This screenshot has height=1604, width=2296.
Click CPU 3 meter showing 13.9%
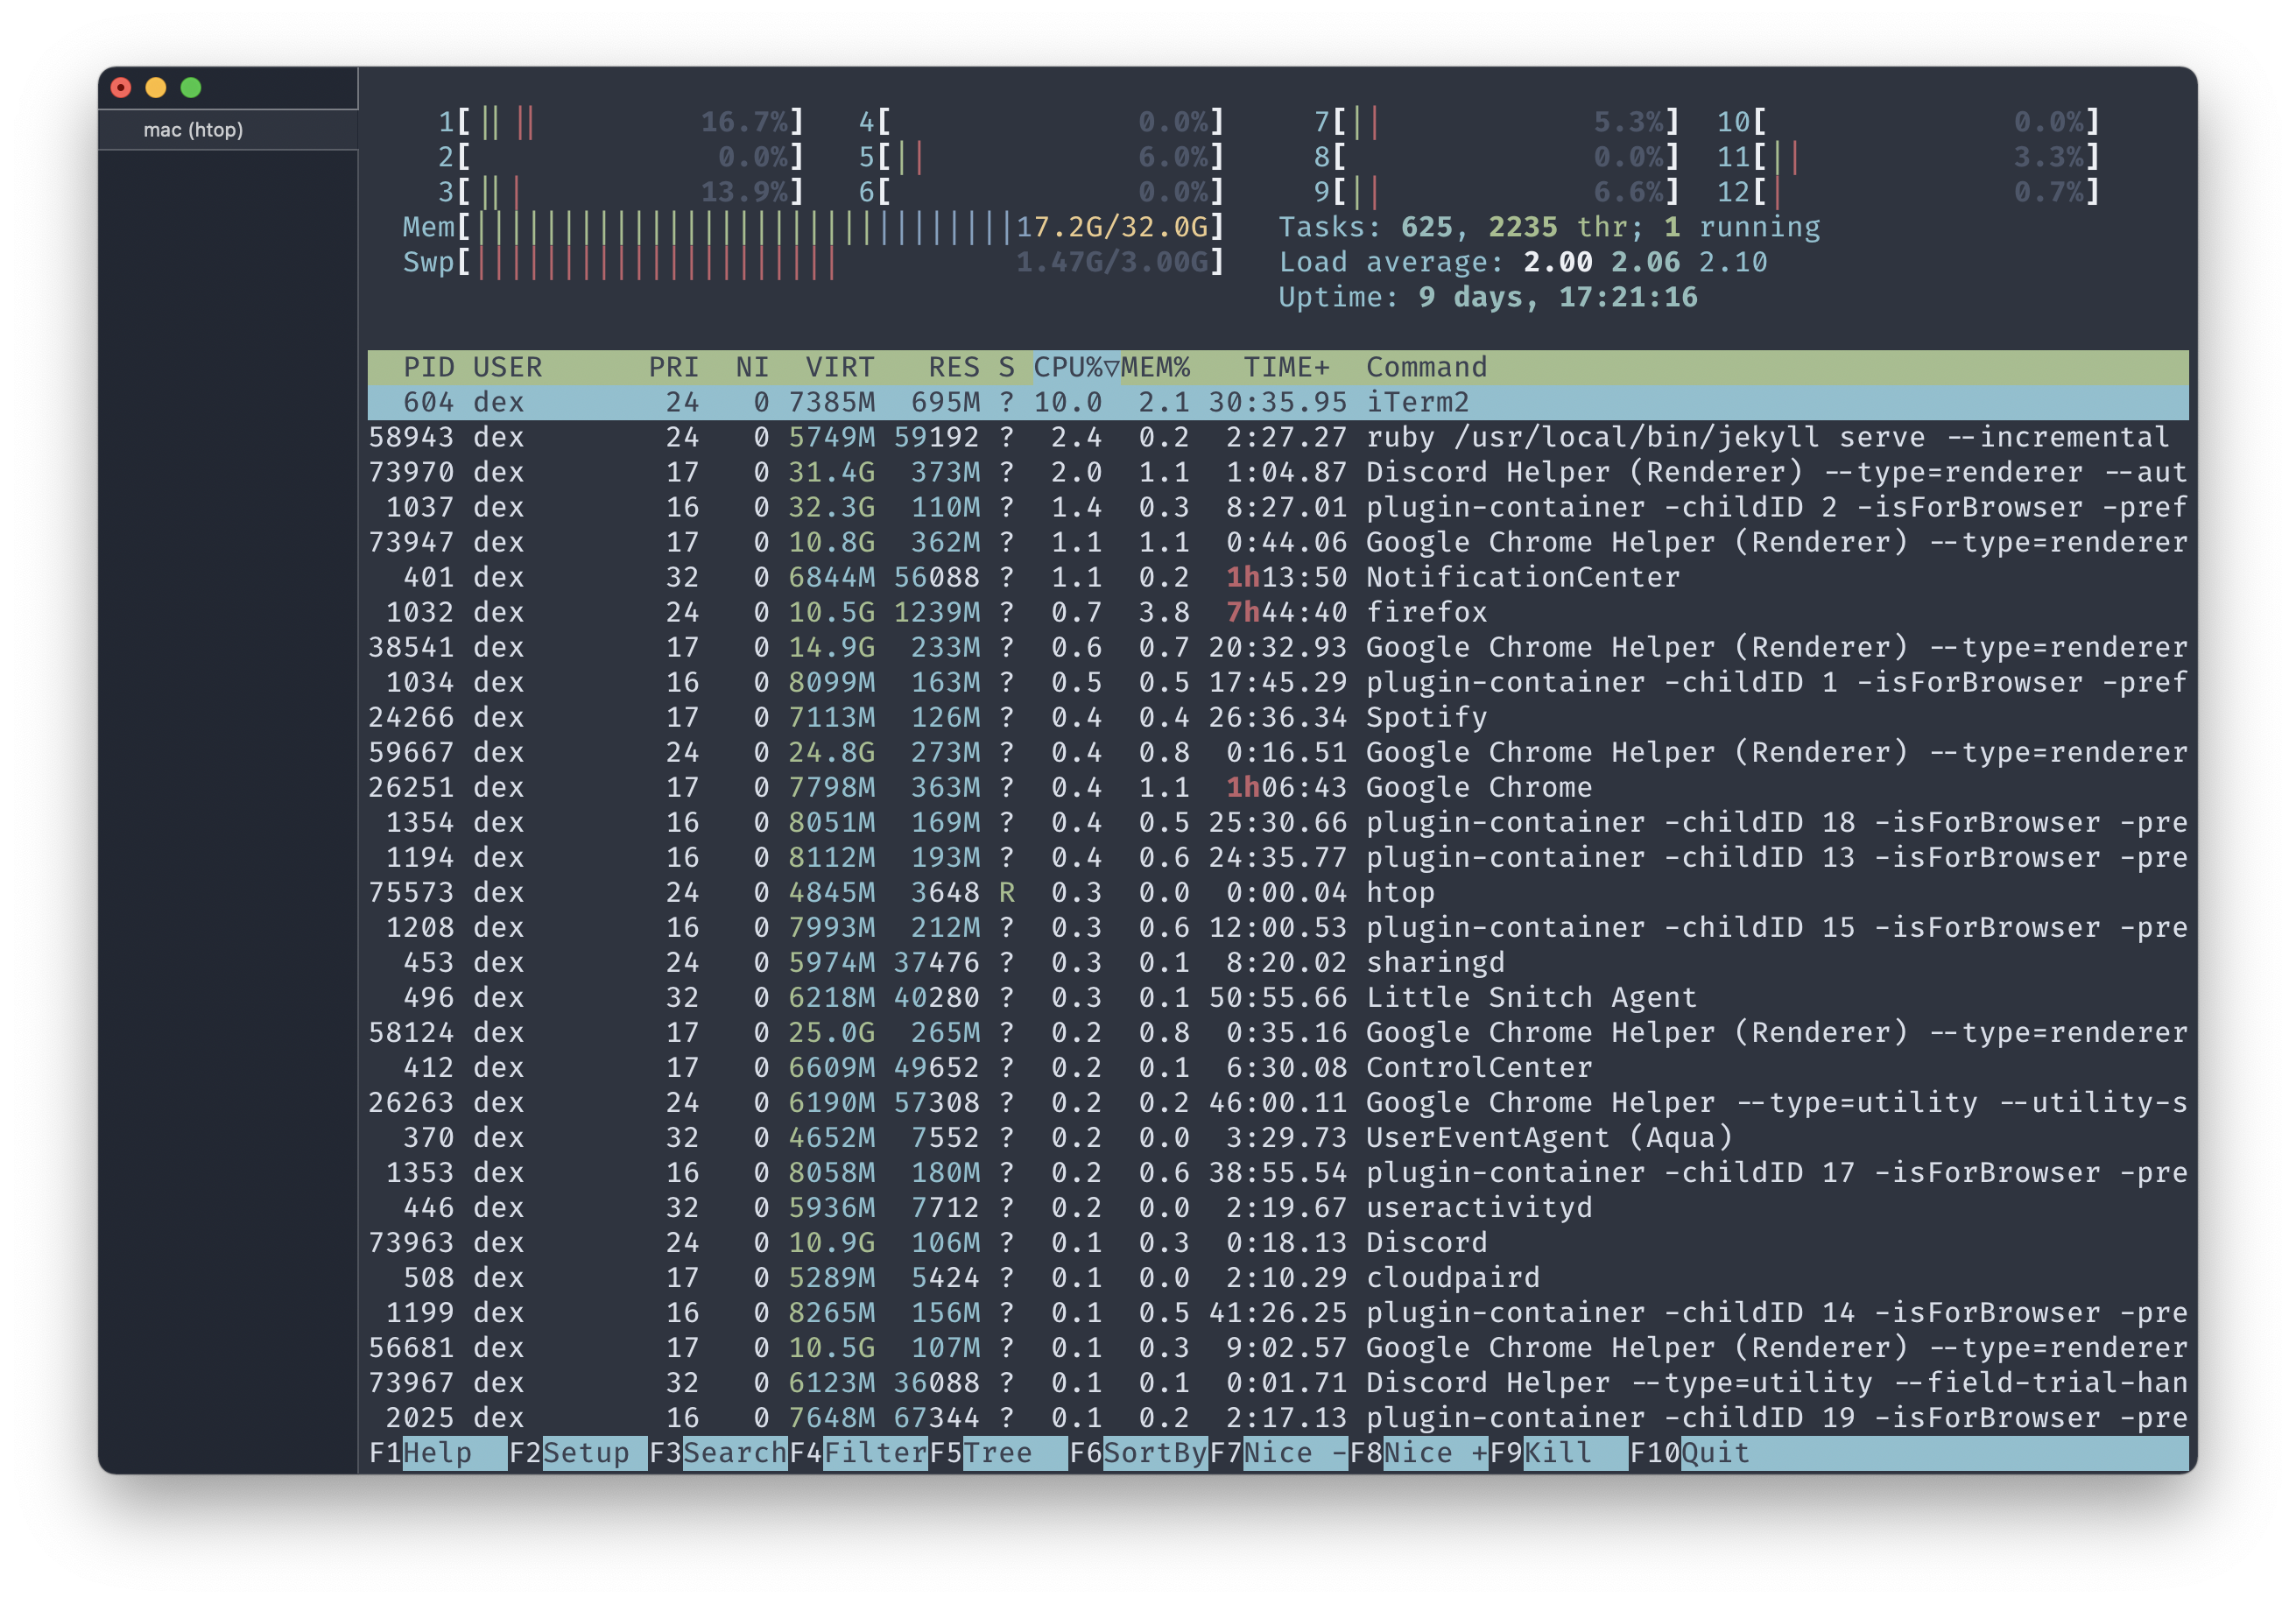coord(620,192)
